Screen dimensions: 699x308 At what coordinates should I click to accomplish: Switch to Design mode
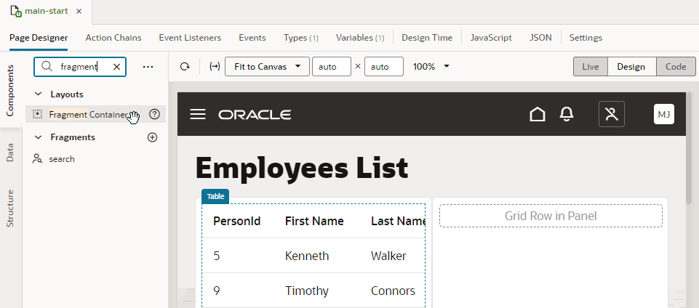pos(631,67)
